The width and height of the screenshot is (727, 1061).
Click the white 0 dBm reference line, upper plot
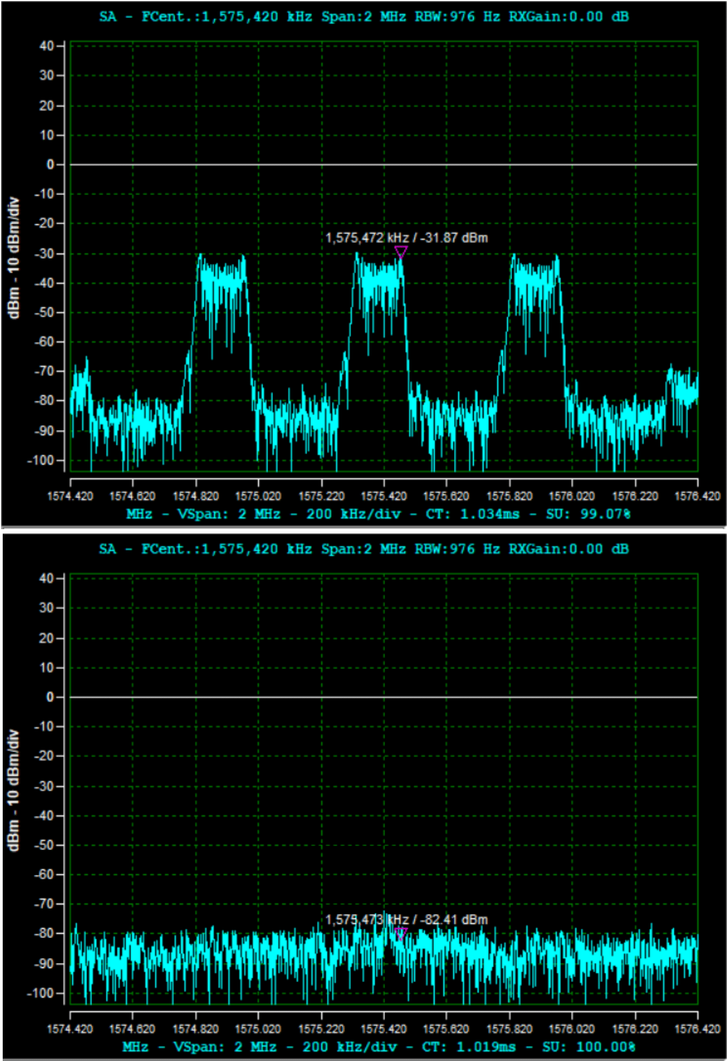coord(384,164)
